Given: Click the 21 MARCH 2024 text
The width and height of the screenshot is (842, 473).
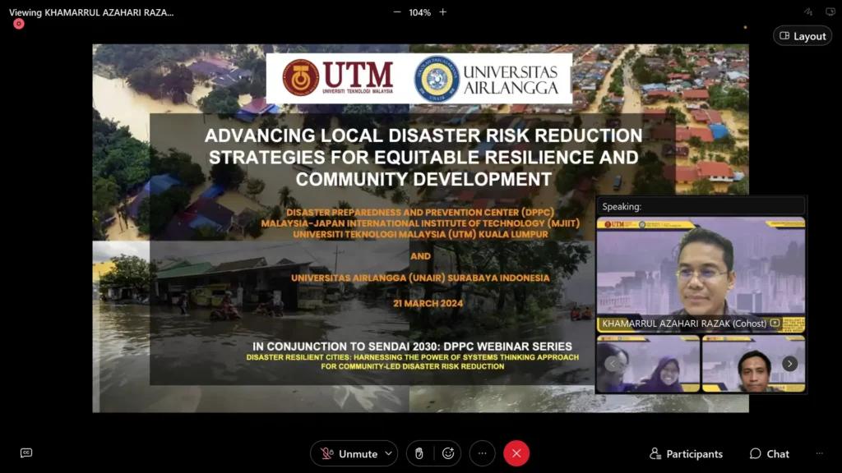Looking at the screenshot, I should click(428, 304).
